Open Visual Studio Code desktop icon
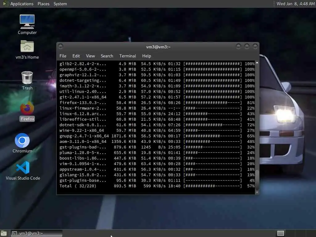Image resolution: width=316 pixels, height=237 pixels. click(x=23, y=170)
